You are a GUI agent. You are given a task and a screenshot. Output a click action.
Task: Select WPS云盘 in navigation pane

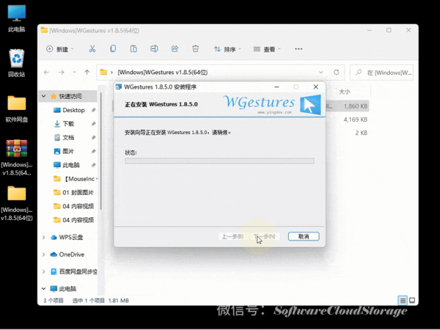click(x=71, y=237)
